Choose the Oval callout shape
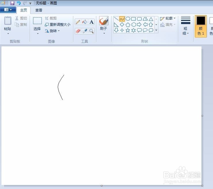Image resolution: width=213 pixels, height=189 pixels. tap(145, 30)
